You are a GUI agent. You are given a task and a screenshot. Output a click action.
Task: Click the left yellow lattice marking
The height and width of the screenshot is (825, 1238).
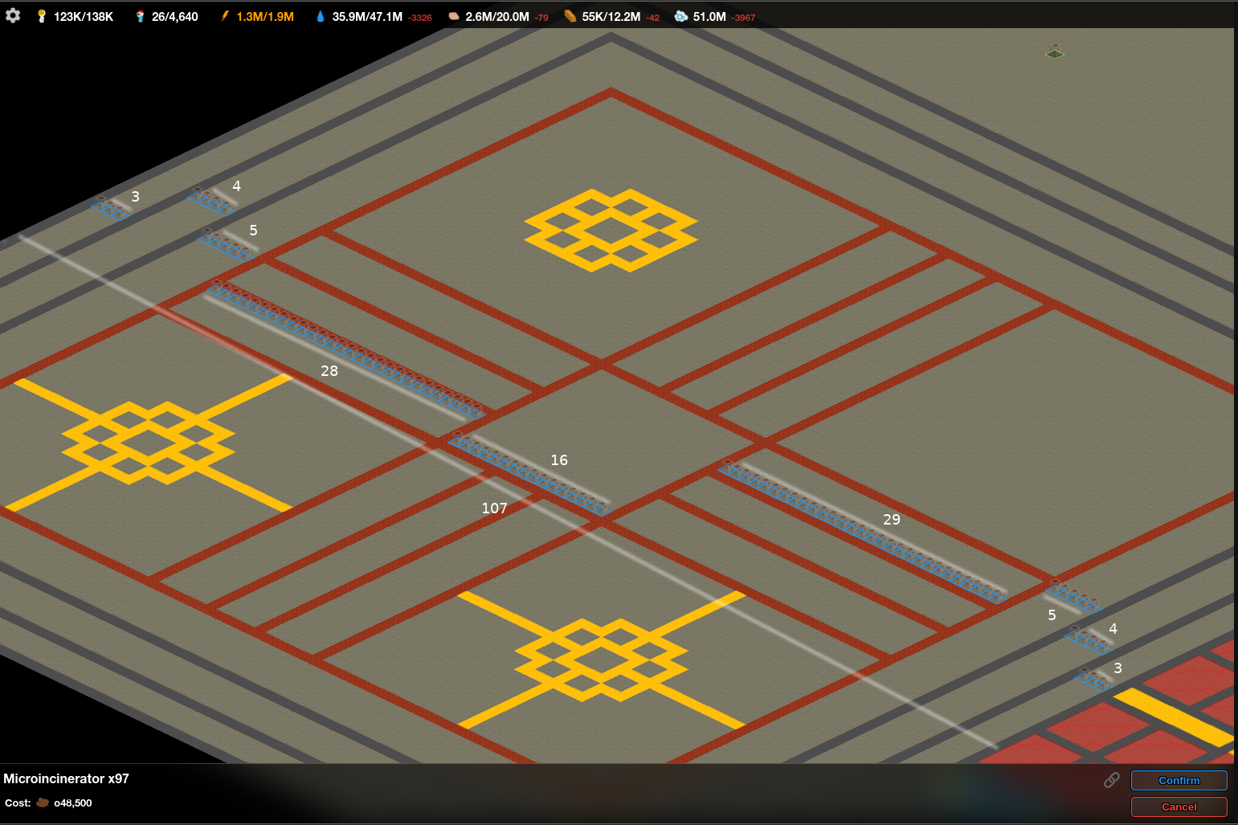click(x=149, y=443)
